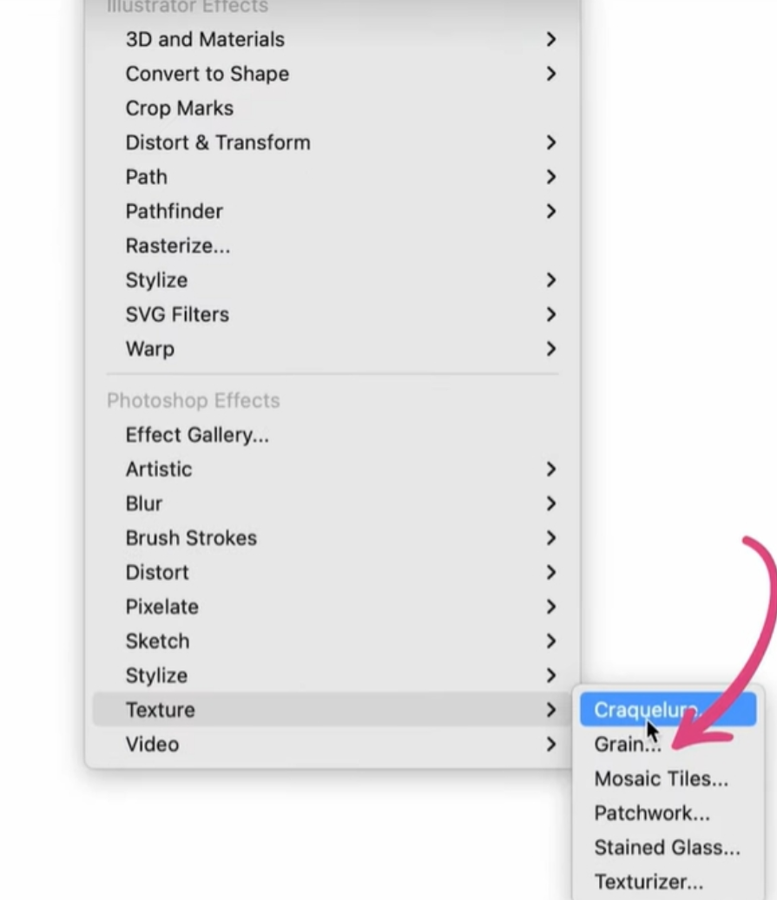This screenshot has width=777, height=900.
Task: Choose the Rasterize... option
Action: [177, 246]
